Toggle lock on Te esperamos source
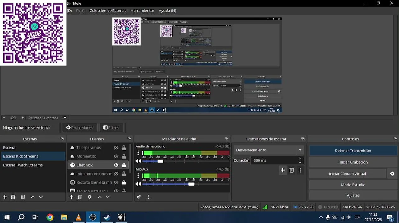This screenshot has width=399, height=223. click(x=124, y=148)
